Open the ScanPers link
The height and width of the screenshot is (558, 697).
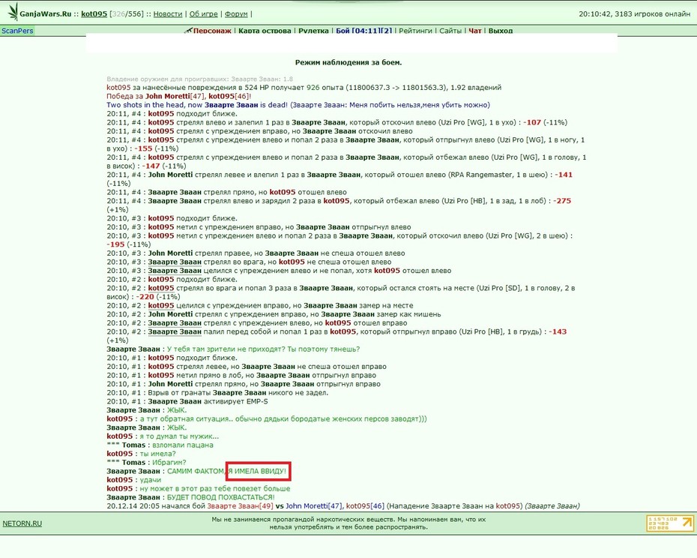click(17, 31)
